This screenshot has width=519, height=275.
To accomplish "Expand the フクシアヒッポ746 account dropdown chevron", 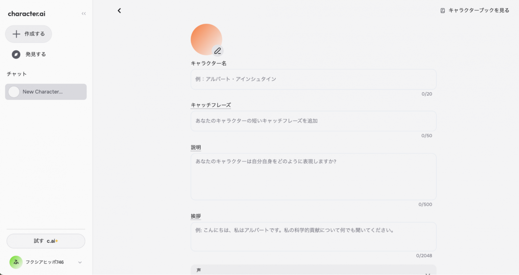I will tap(80, 262).
